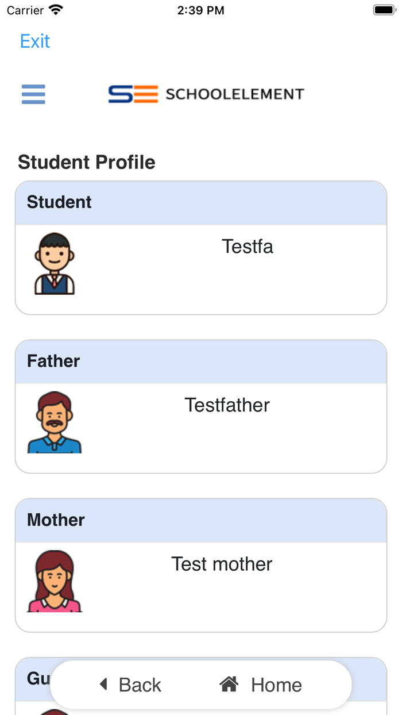Go Back using bottom bar
The width and height of the screenshot is (402, 715).
click(131, 685)
